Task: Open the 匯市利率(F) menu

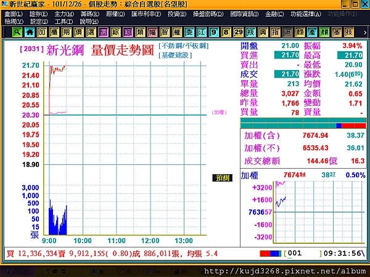Action: (146, 14)
